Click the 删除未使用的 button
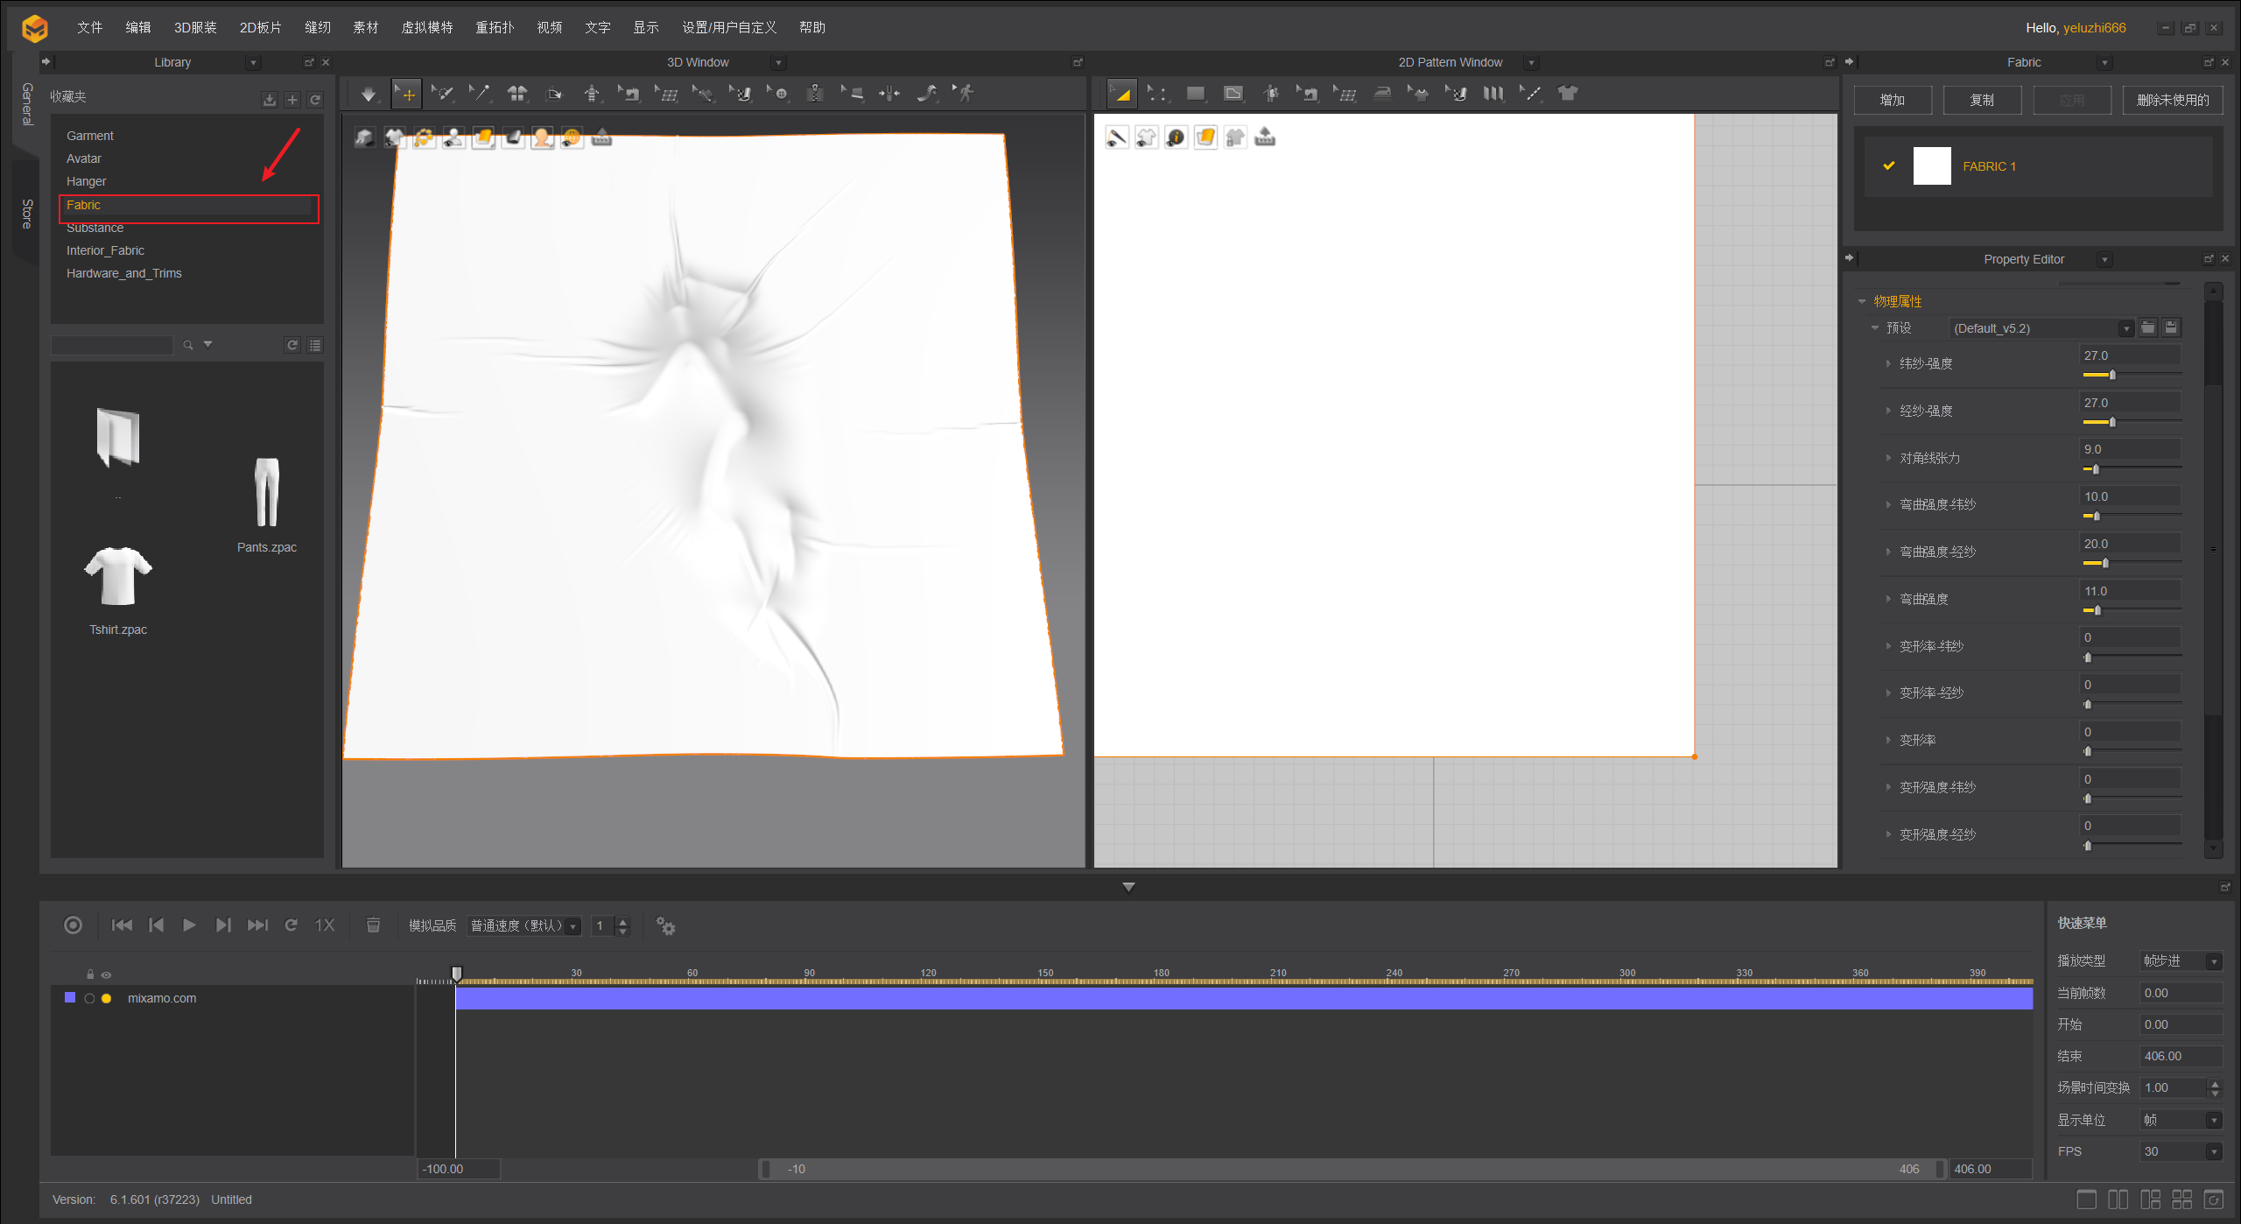 pos(2172,100)
